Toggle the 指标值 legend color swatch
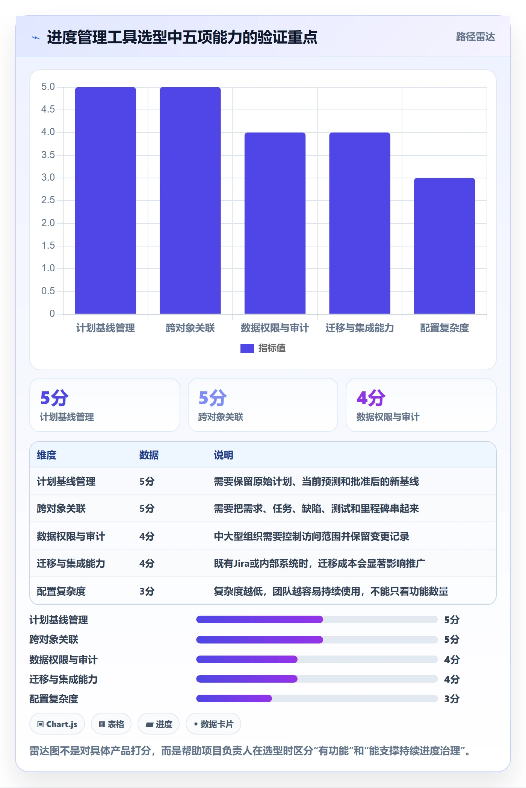526x788 pixels. (247, 348)
